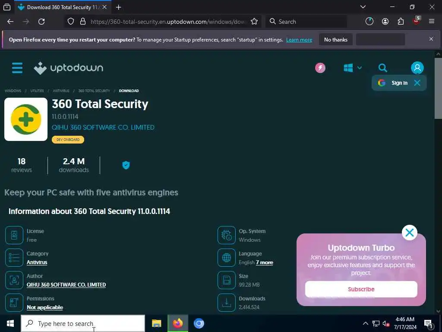Go to UTILITIES breadcrumb
Image resolution: width=442 pixels, height=332 pixels.
pos(37,91)
